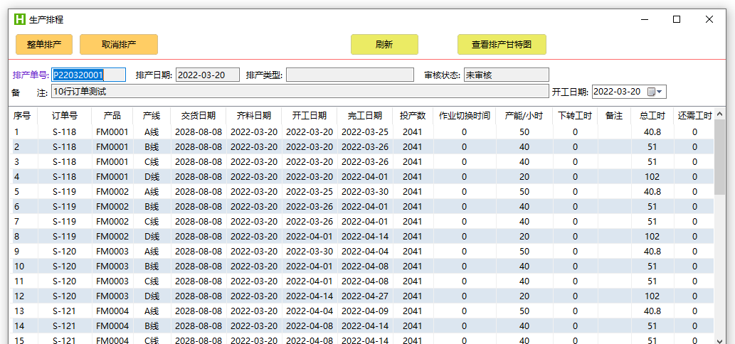Sort by the 齐料日期 column header
735x344 pixels.
click(x=254, y=116)
